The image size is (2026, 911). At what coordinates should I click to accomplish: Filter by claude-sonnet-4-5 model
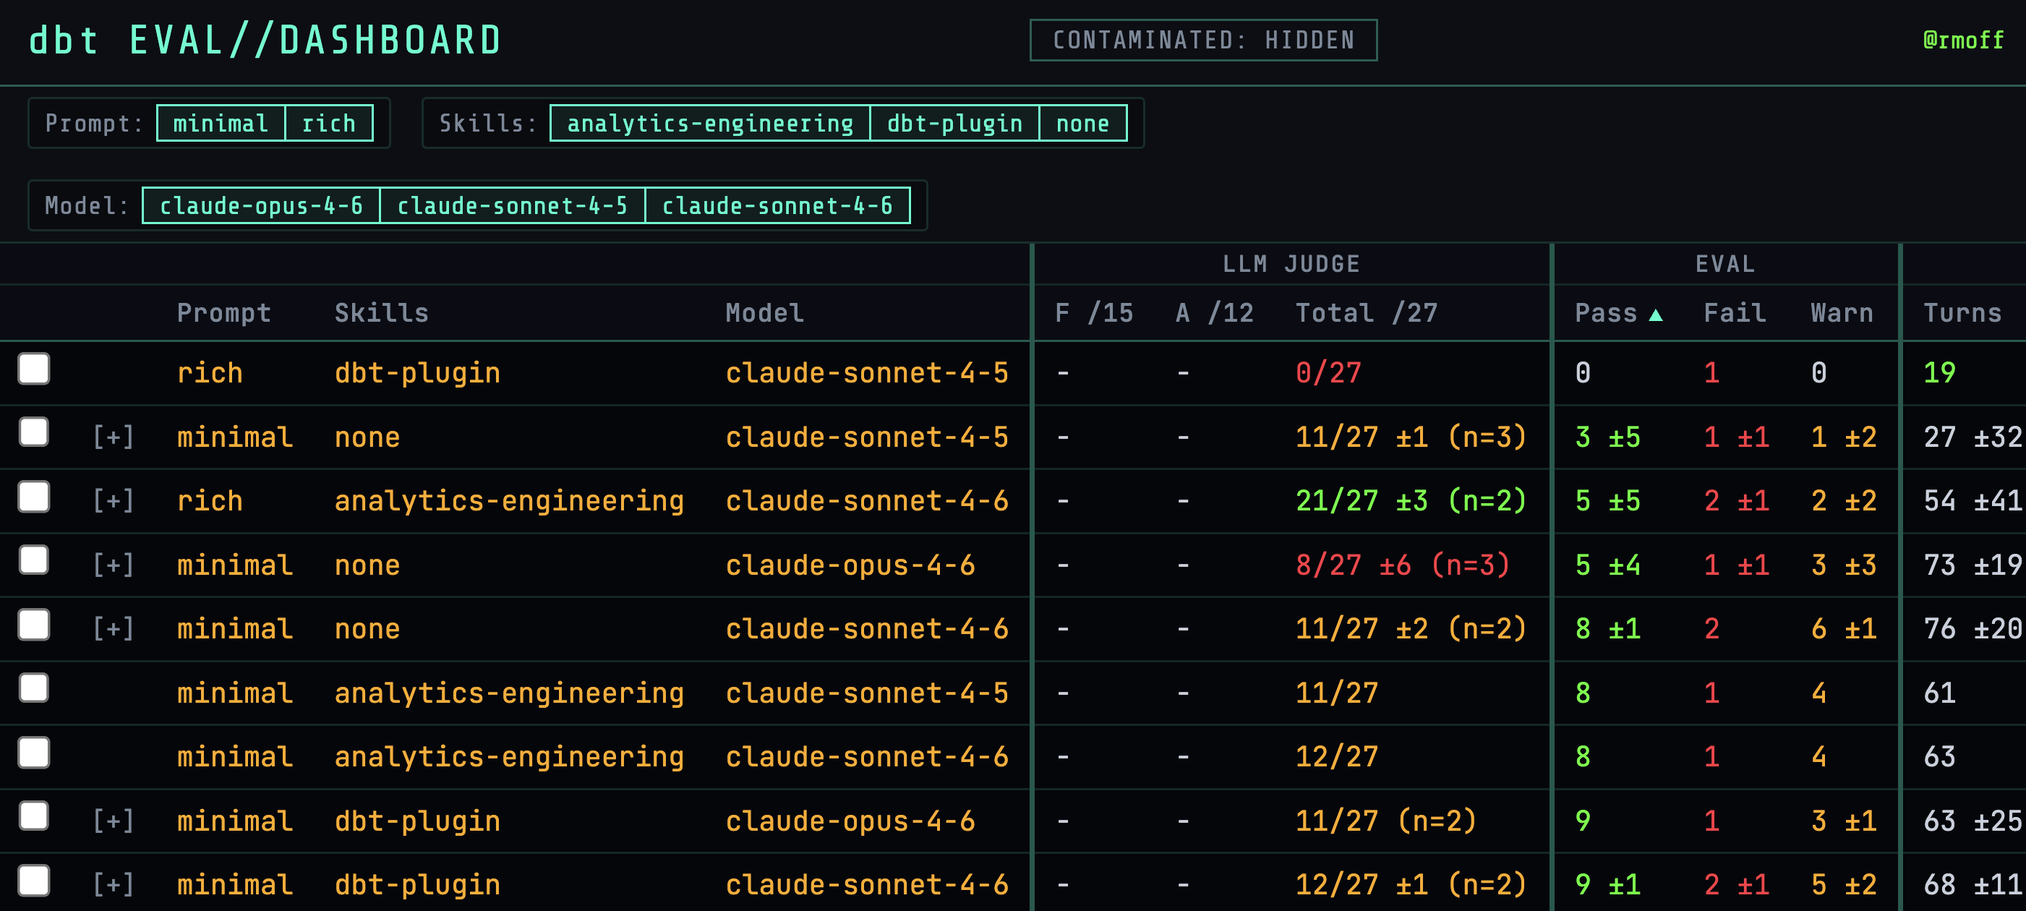[513, 205]
